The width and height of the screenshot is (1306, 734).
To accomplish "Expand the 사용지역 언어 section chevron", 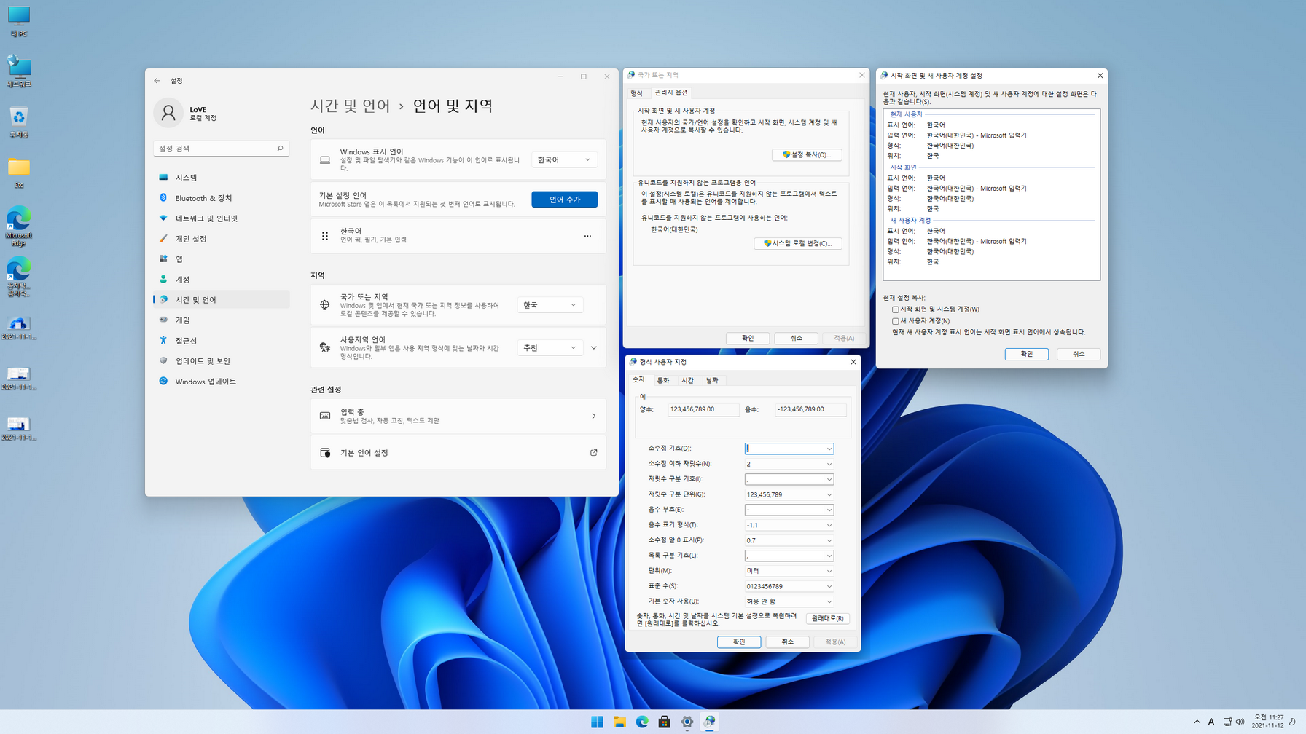I will point(594,348).
